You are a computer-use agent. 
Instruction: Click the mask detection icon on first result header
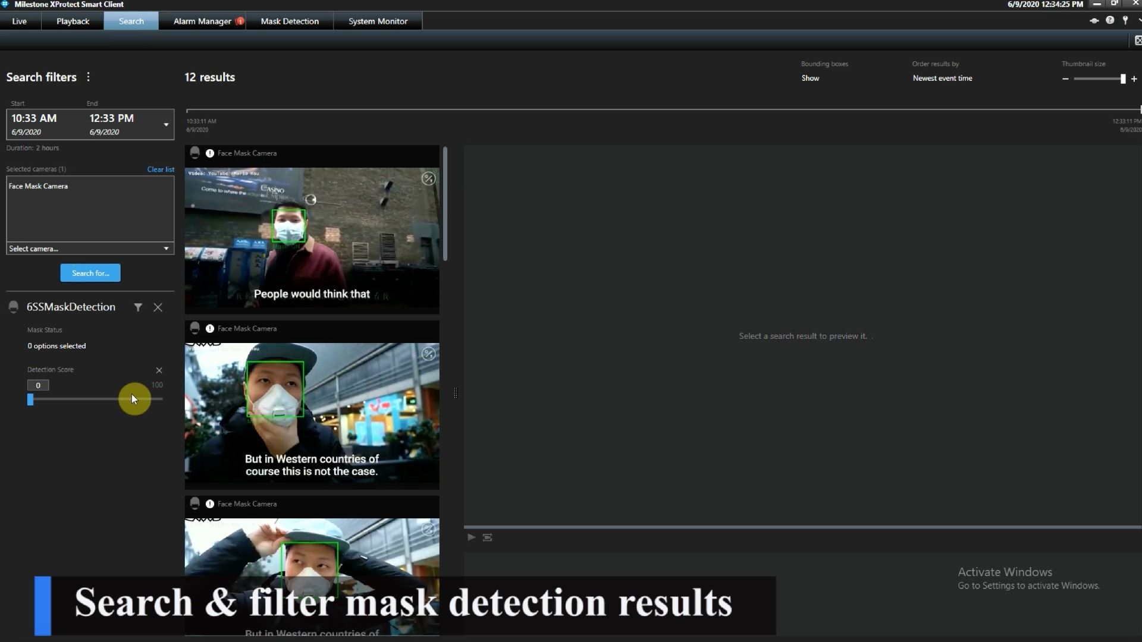coord(194,153)
